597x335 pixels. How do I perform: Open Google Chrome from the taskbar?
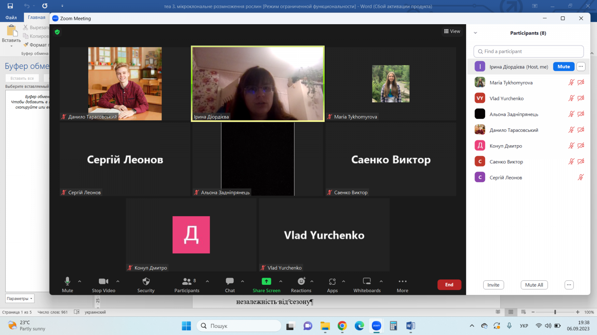(x=342, y=326)
